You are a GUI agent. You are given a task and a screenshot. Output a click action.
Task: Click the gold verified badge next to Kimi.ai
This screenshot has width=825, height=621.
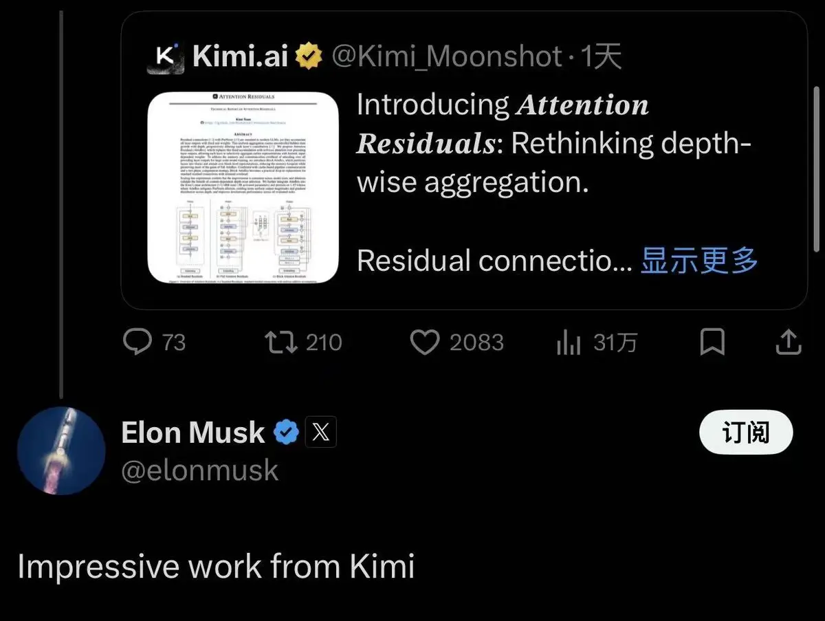[309, 57]
